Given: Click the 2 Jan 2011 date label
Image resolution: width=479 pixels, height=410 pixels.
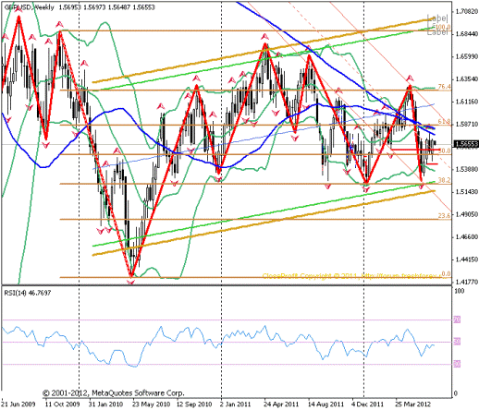Looking at the screenshot, I should point(236,404).
